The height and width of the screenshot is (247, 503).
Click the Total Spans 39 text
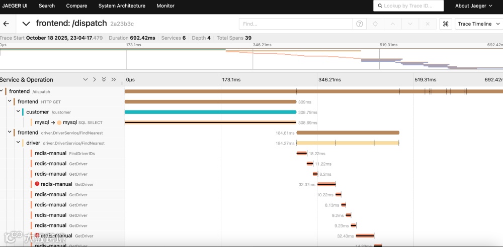point(234,38)
